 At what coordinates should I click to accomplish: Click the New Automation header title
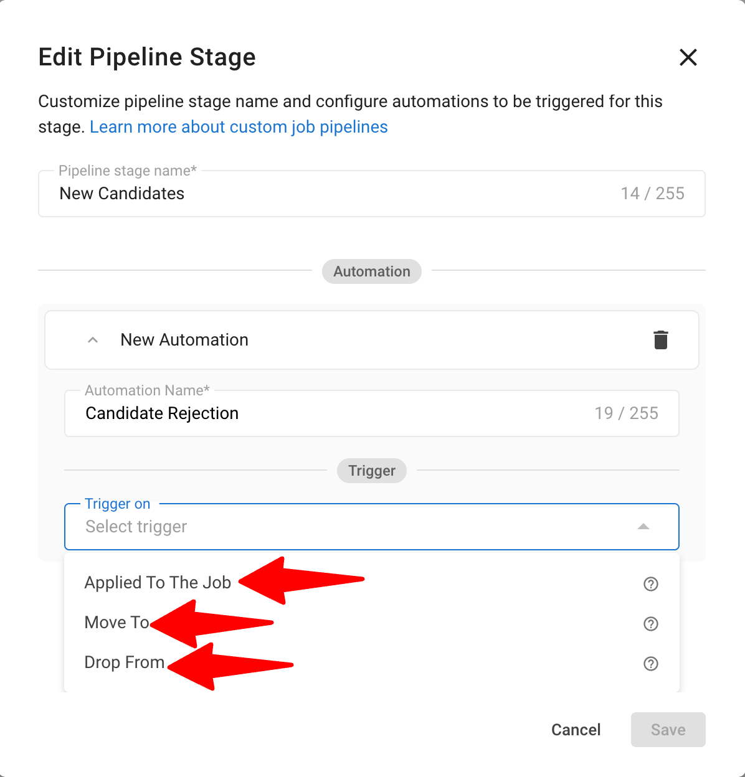[x=184, y=340]
